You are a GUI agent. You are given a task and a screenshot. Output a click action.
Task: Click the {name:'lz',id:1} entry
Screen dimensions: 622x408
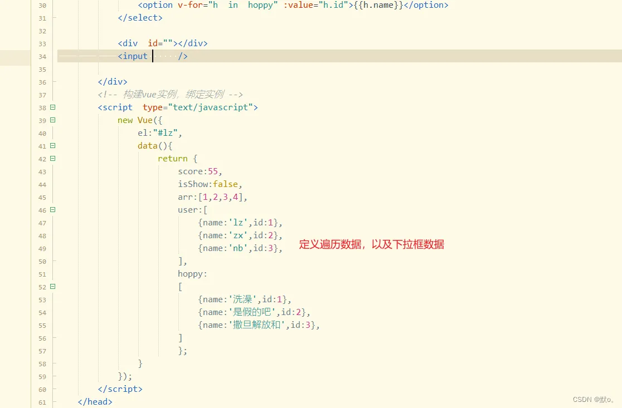[x=240, y=223]
